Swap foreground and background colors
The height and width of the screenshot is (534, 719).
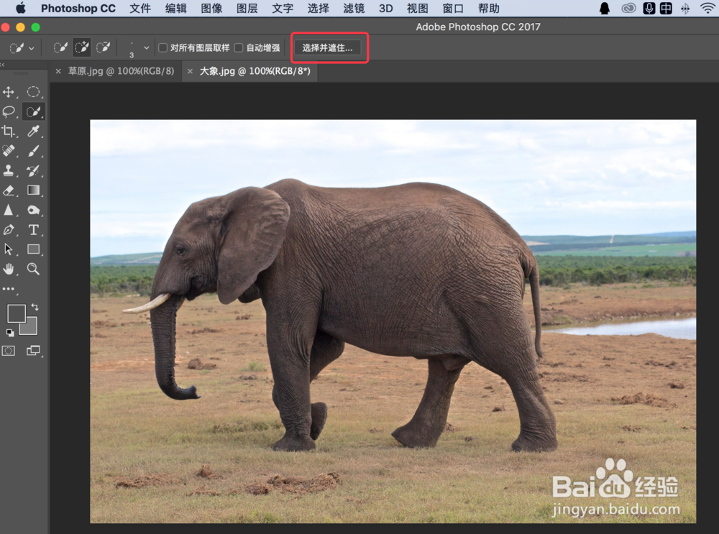tap(35, 307)
